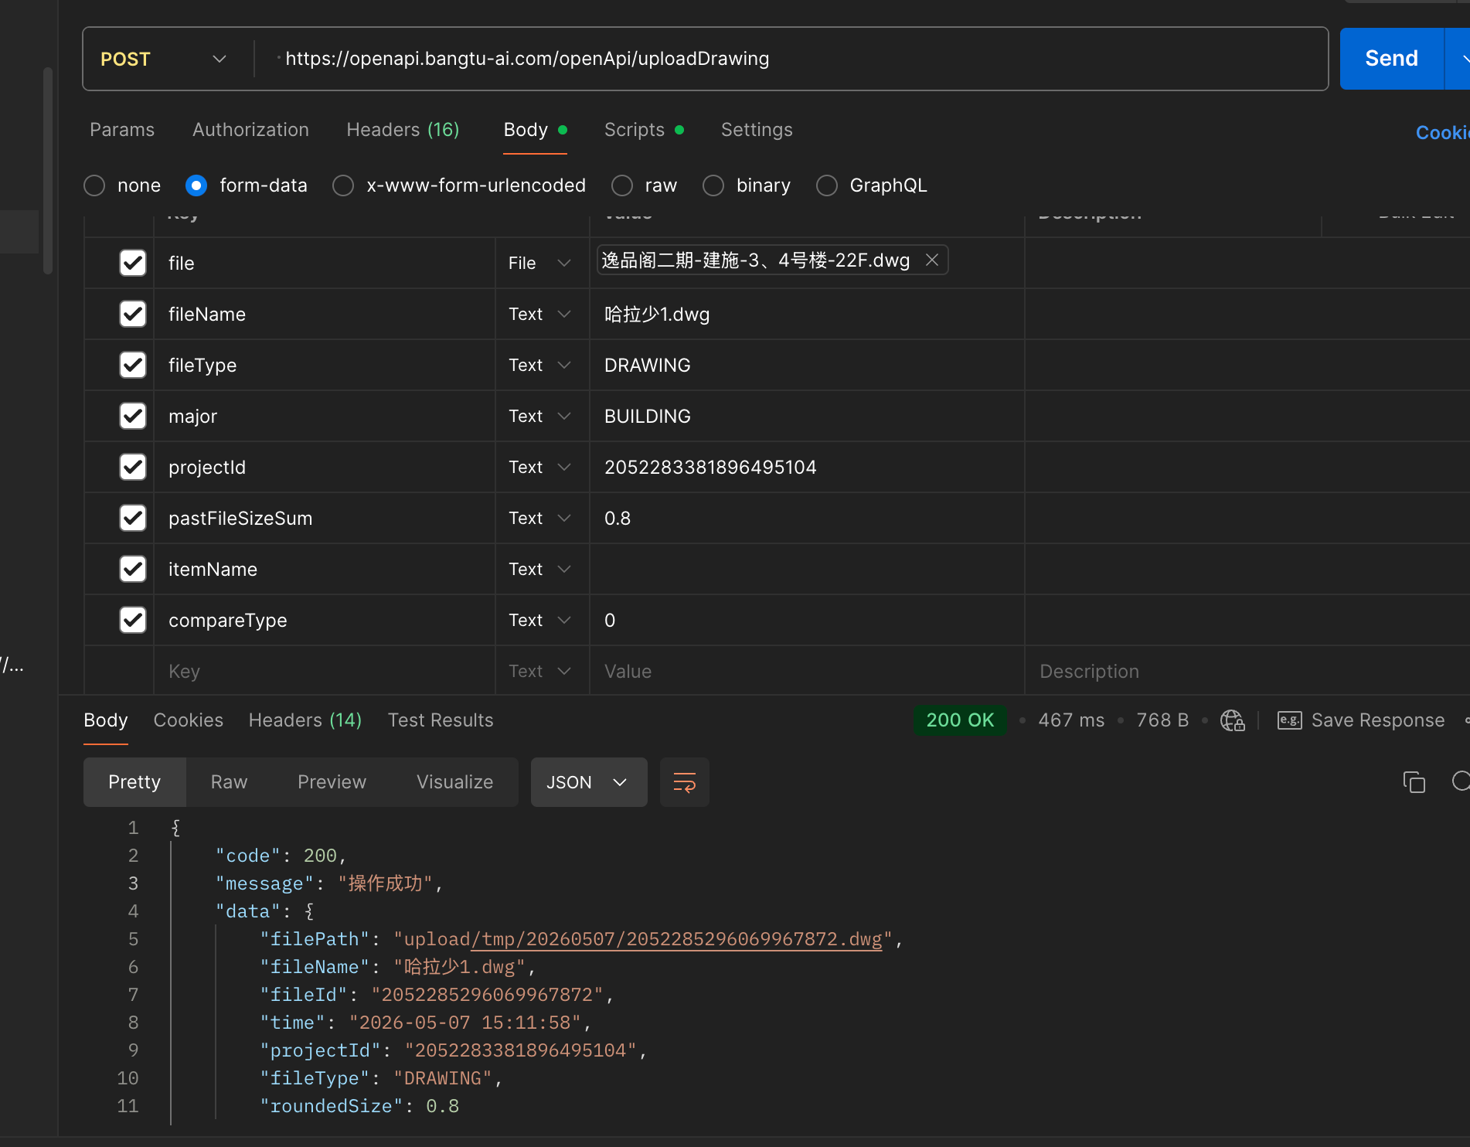This screenshot has width=1470, height=1147.
Task: Open the Headers (16) request tab
Action: click(x=403, y=130)
